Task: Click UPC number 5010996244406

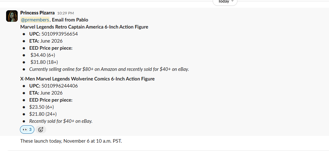Action: coord(59,86)
